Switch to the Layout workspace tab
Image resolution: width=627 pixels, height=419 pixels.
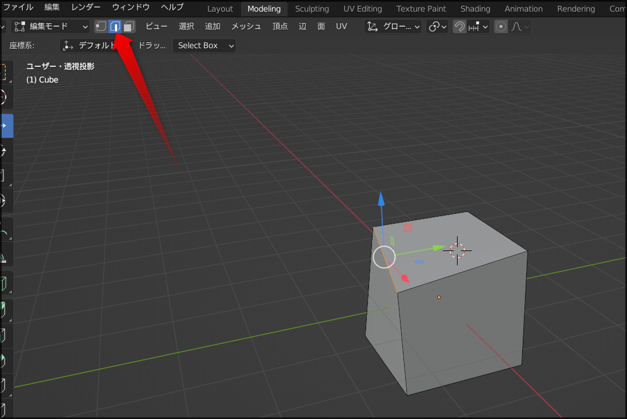click(x=220, y=9)
